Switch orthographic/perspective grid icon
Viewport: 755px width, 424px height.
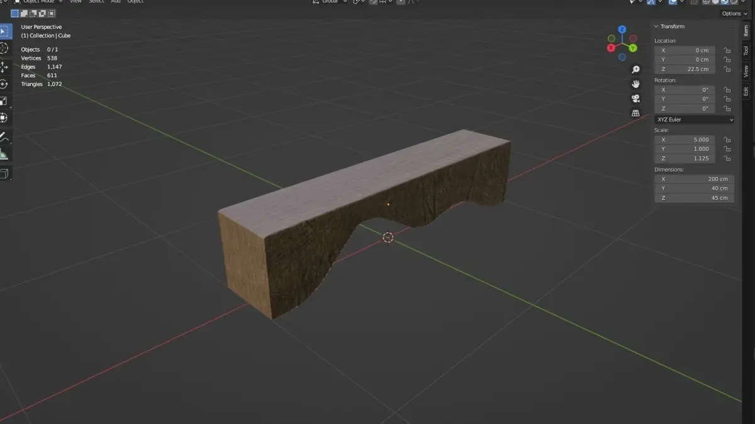(635, 113)
